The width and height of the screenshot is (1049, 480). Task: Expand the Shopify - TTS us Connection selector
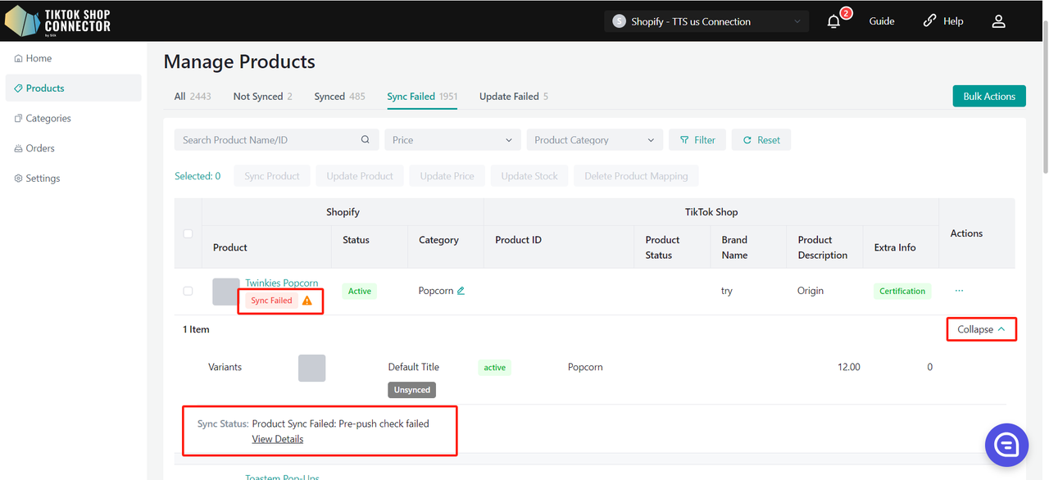[706, 21]
